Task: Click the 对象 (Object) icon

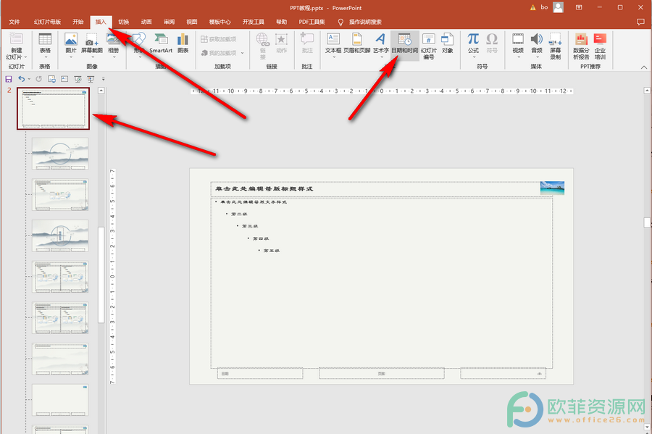Action: tap(447, 39)
